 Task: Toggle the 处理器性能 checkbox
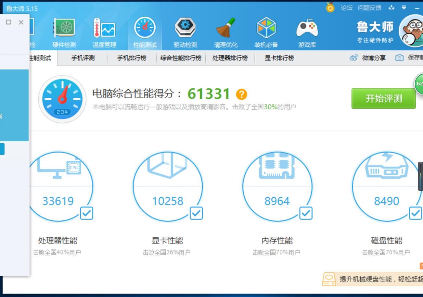(x=87, y=213)
